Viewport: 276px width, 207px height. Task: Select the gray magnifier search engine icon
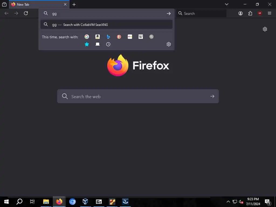[x=151, y=37]
